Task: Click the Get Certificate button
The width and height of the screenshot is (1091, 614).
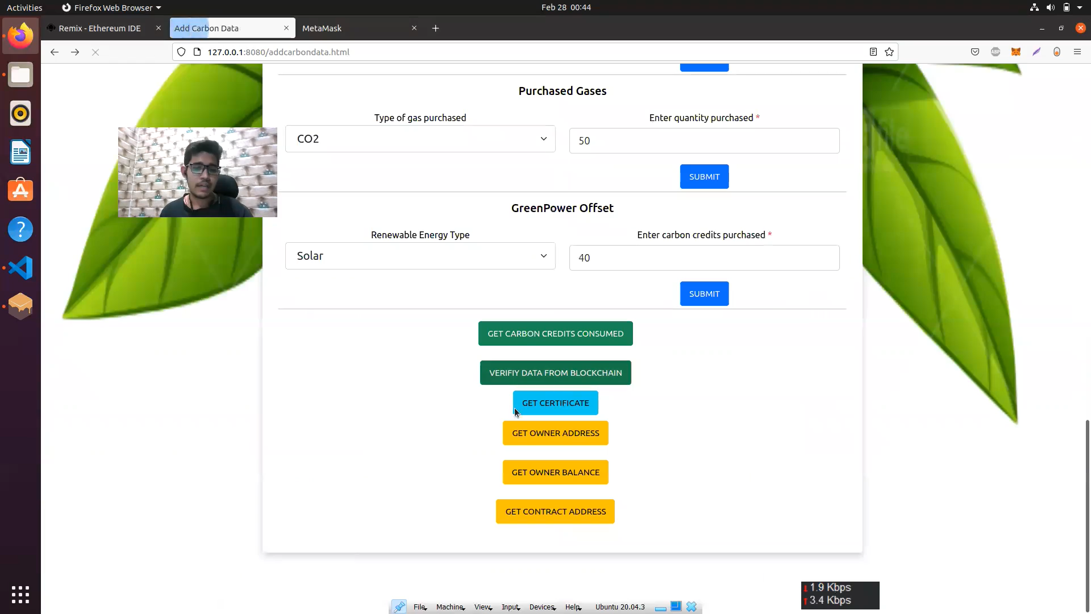Action: (555, 403)
